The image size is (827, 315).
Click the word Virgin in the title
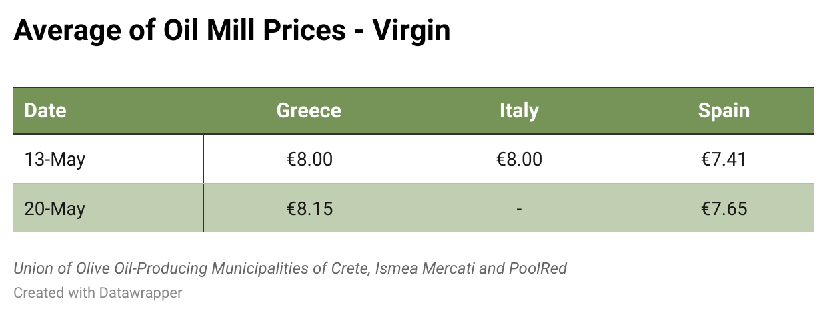411,31
